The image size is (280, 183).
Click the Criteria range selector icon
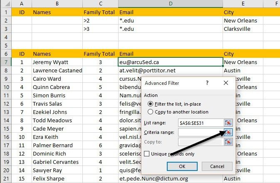pos(228,132)
